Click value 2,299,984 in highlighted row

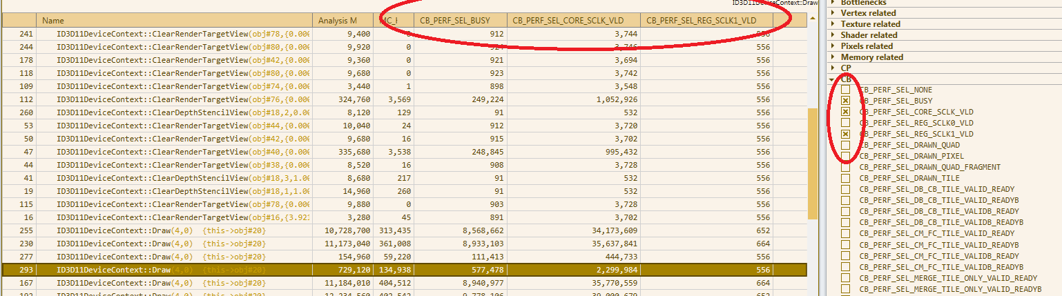[x=617, y=270]
